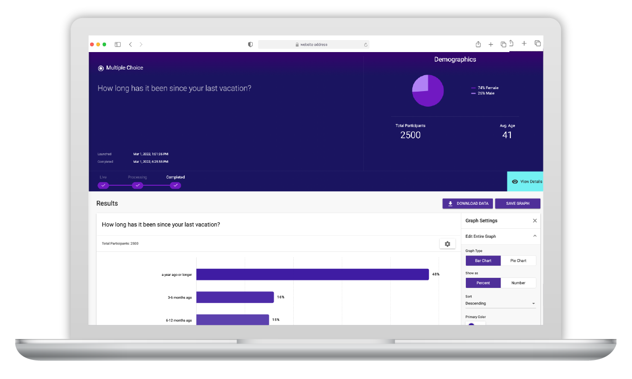Click the 'Demographics' heading

[455, 60]
